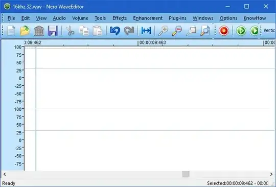Click the Nero WaveEditor title bar app icon

click(7, 7)
